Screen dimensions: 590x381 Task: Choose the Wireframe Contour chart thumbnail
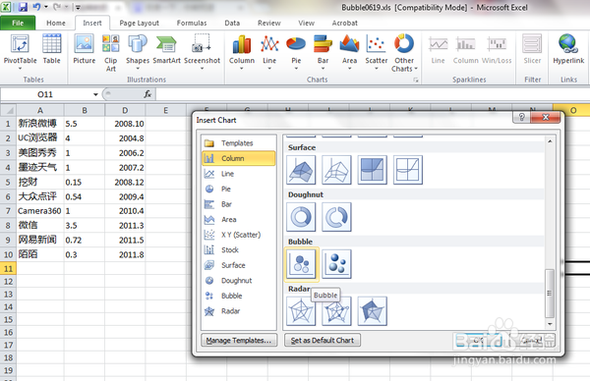click(408, 170)
